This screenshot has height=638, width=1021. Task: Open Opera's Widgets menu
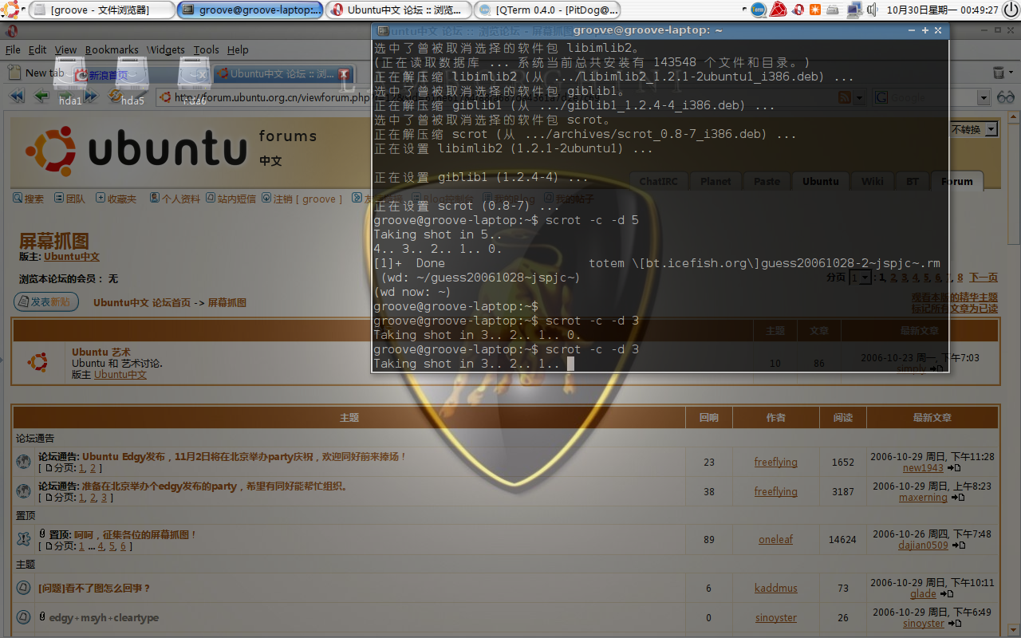pyautogui.click(x=166, y=49)
